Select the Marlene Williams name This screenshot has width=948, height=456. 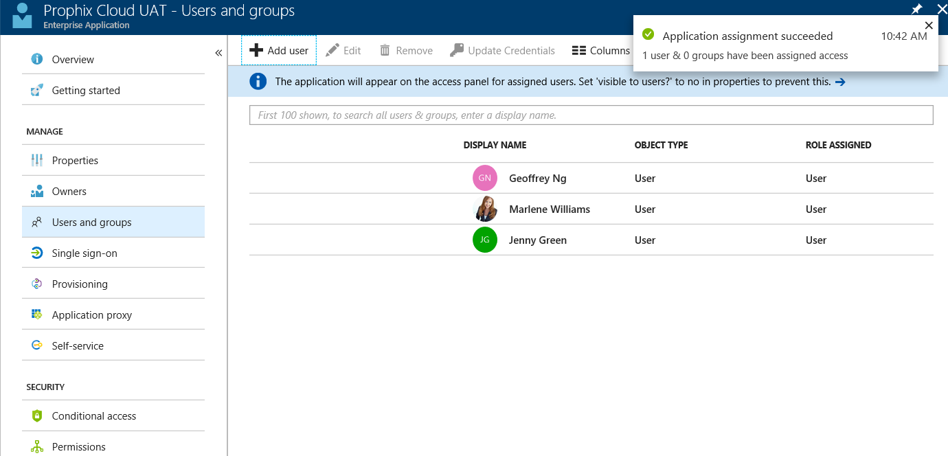pos(550,209)
